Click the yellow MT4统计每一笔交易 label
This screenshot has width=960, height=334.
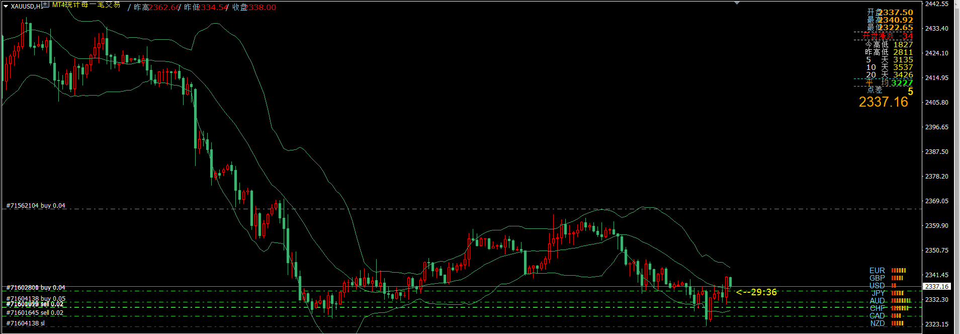[x=86, y=5]
